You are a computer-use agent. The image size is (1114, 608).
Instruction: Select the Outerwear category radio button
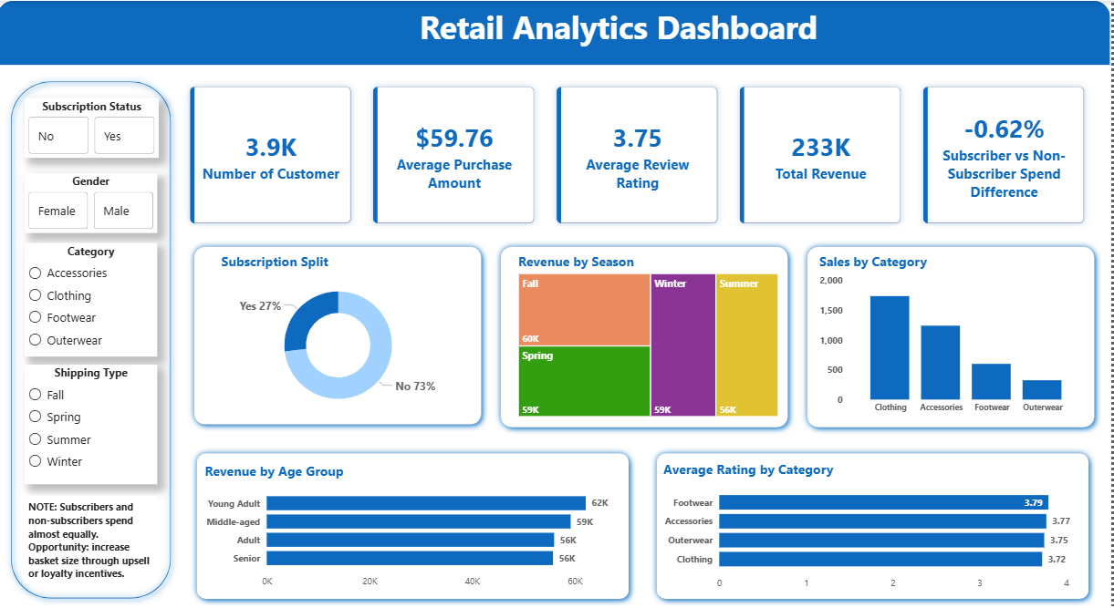coord(36,340)
